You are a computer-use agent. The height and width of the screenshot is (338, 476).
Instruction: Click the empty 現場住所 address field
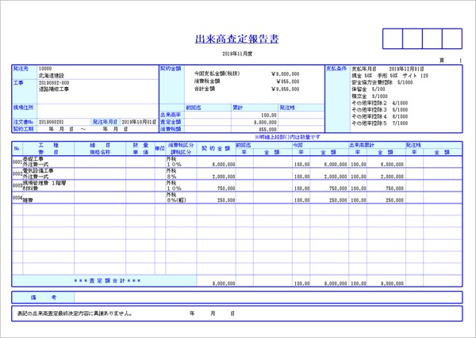coord(95,107)
